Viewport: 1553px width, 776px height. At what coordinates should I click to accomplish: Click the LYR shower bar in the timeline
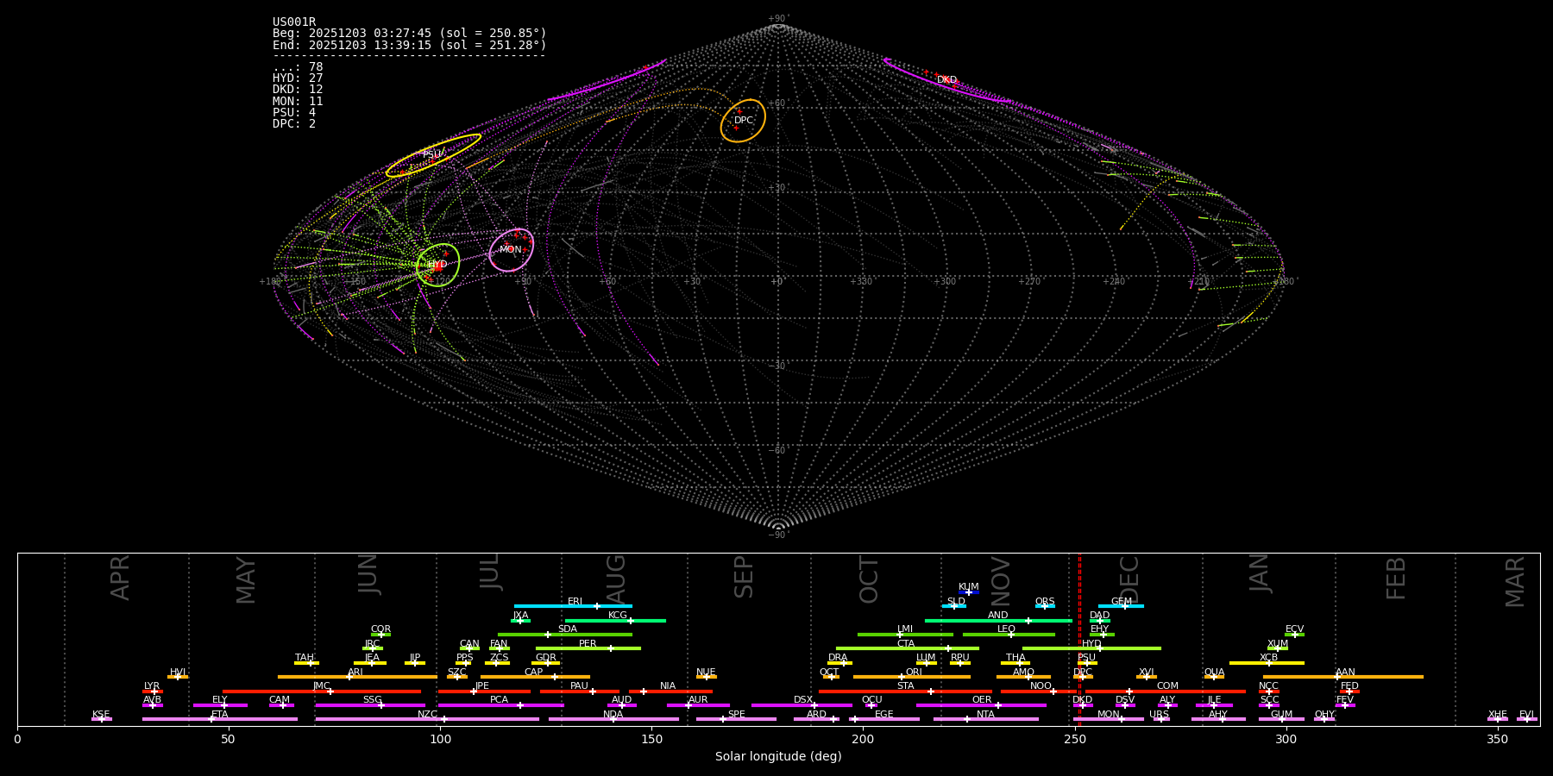[x=152, y=691]
